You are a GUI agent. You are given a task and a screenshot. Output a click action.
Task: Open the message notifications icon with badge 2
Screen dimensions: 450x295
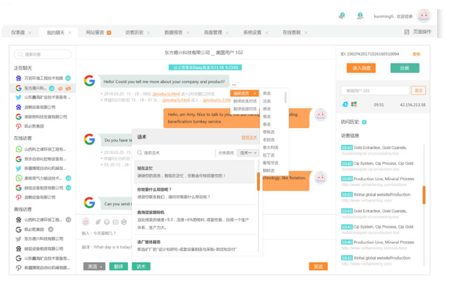pos(341,16)
